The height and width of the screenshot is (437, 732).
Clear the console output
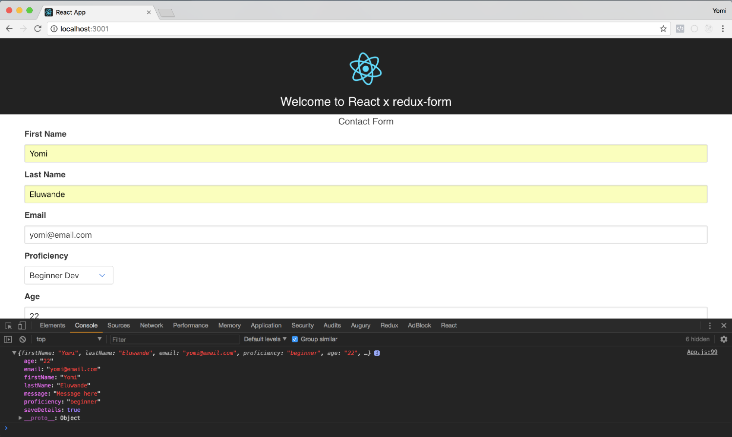(x=22, y=339)
